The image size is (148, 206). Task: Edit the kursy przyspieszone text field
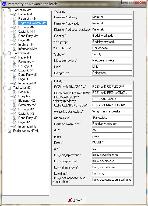pos(112,155)
